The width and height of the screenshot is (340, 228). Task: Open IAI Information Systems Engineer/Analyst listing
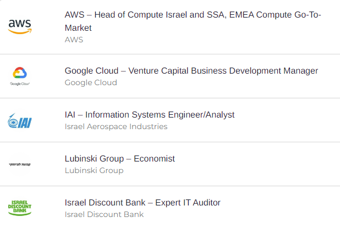[x=150, y=115]
